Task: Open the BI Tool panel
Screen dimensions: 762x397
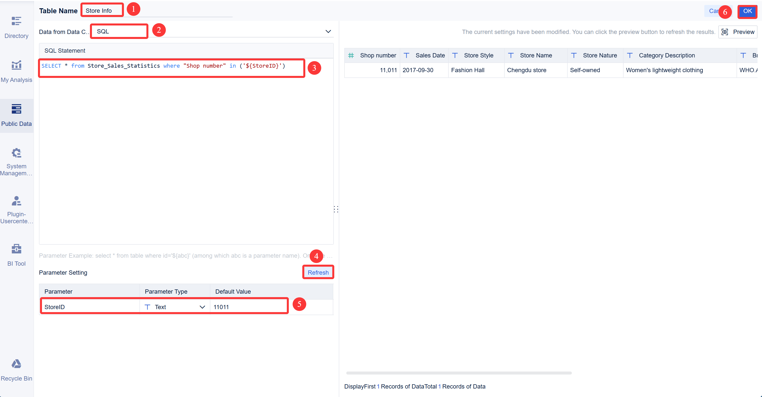Action: [x=16, y=254]
